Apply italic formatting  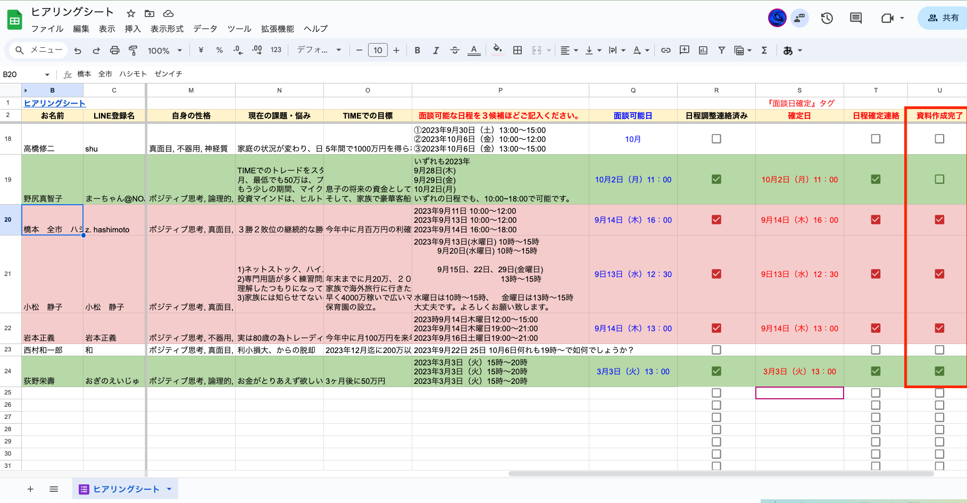(436, 50)
